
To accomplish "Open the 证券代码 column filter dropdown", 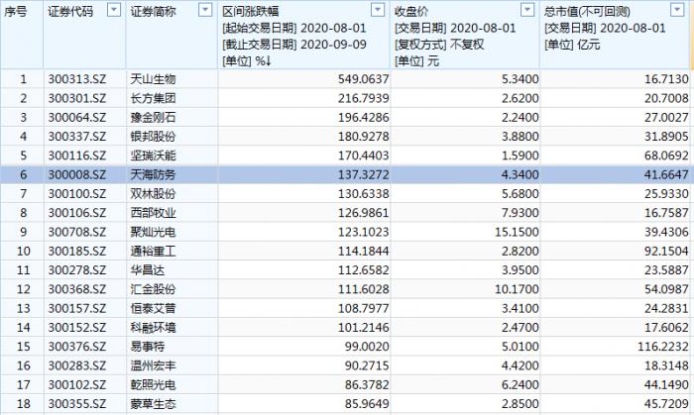I will pos(114,10).
